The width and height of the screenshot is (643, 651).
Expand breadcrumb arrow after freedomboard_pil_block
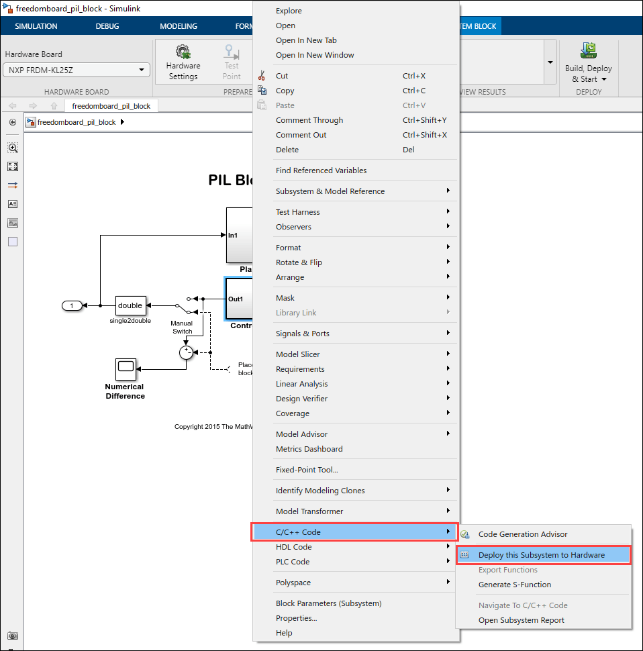click(x=122, y=122)
